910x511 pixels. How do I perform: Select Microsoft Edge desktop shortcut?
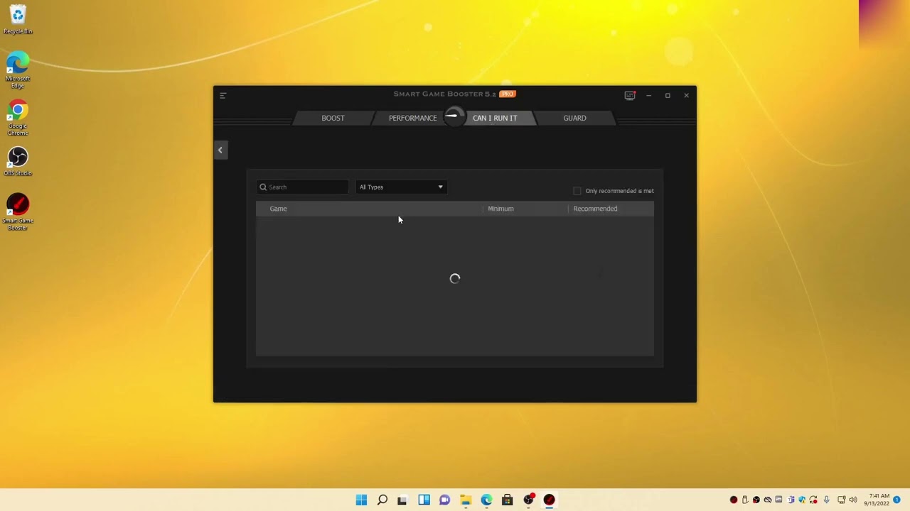[x=18, y=70]
